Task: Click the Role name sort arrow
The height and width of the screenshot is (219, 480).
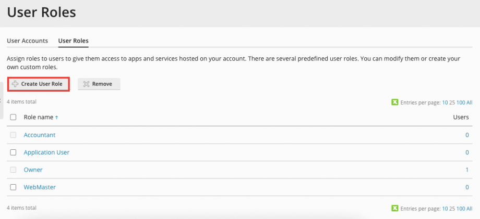Action: tap(56, 118)
